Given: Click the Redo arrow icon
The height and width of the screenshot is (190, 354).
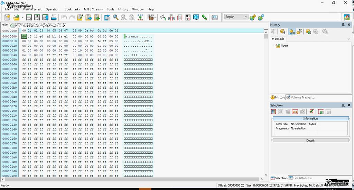Looking at the screenshot, I should [x=72, y=17].
